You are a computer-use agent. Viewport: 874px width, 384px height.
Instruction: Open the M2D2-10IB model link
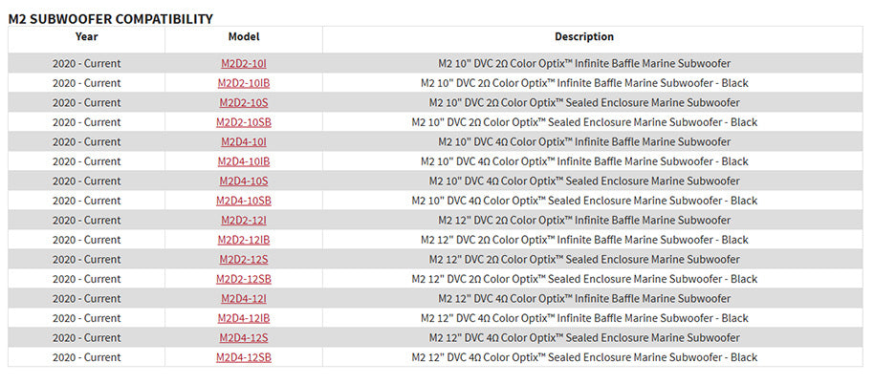pyautogui.click(x=243, y=83)
